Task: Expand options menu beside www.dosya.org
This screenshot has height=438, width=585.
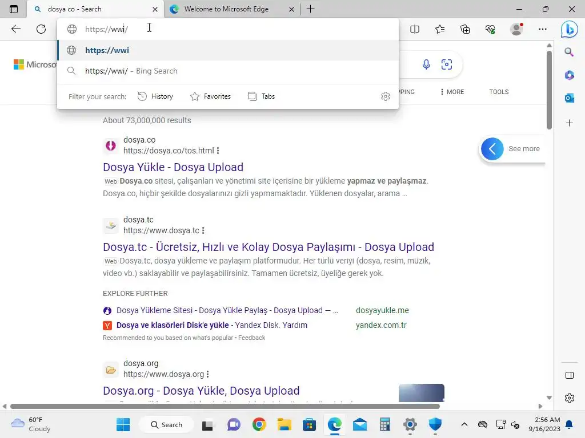Action: point(208,374)
